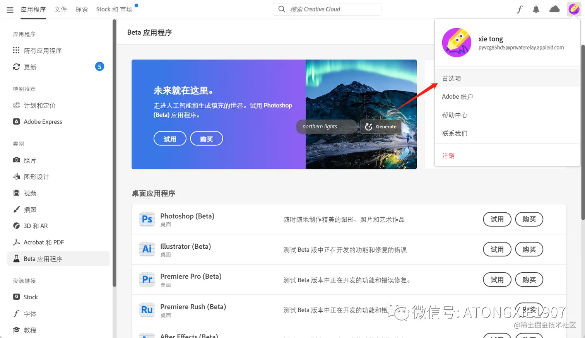Image resolution: width=585 pixels, height=338 pixels.
Task: Click the Generate button on banner image
Action: (x=381, y=126)
